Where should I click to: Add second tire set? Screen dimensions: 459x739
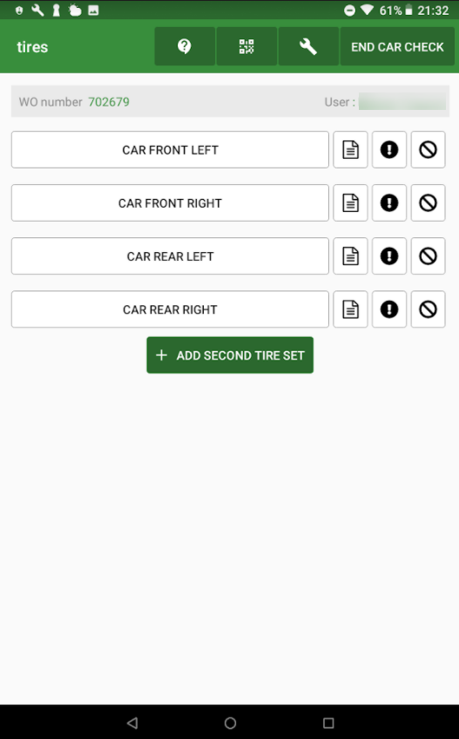pos(230,355)
